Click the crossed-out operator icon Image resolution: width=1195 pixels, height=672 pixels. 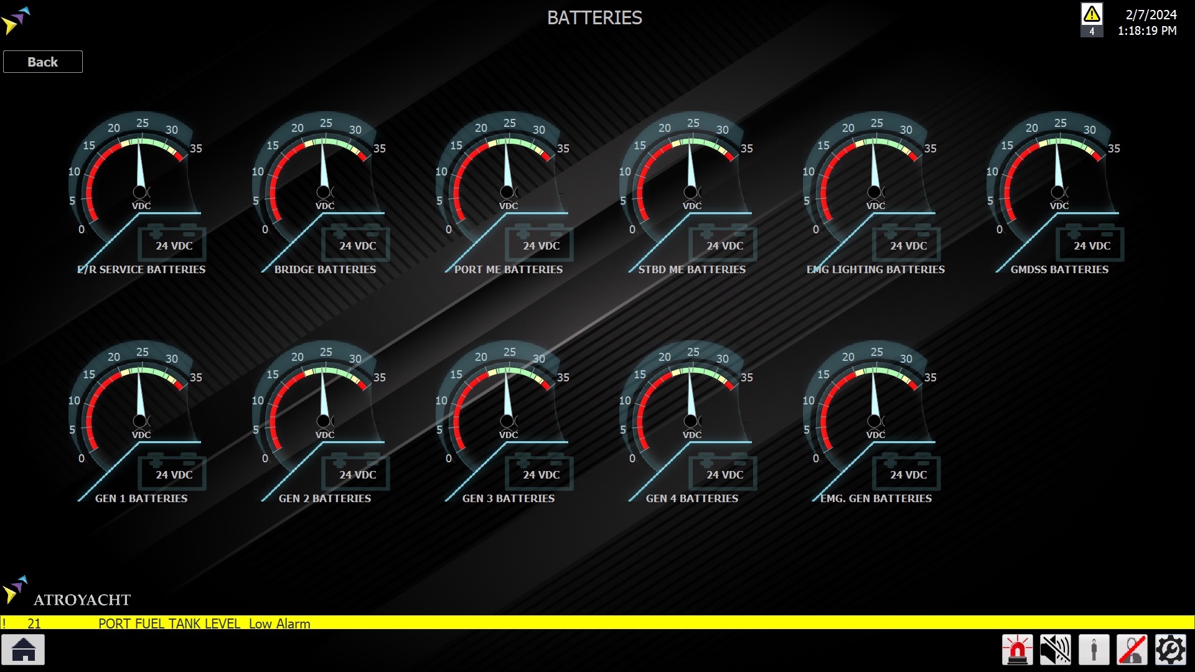[1132, 650]
